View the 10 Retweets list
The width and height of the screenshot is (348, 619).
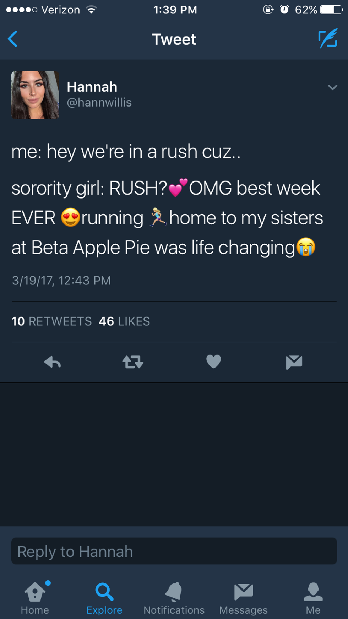click(52, 321)
